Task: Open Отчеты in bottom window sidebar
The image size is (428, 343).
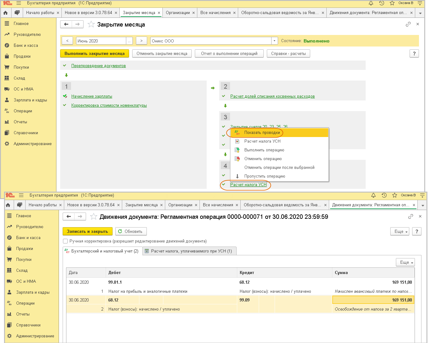Action: pos(23,314)
